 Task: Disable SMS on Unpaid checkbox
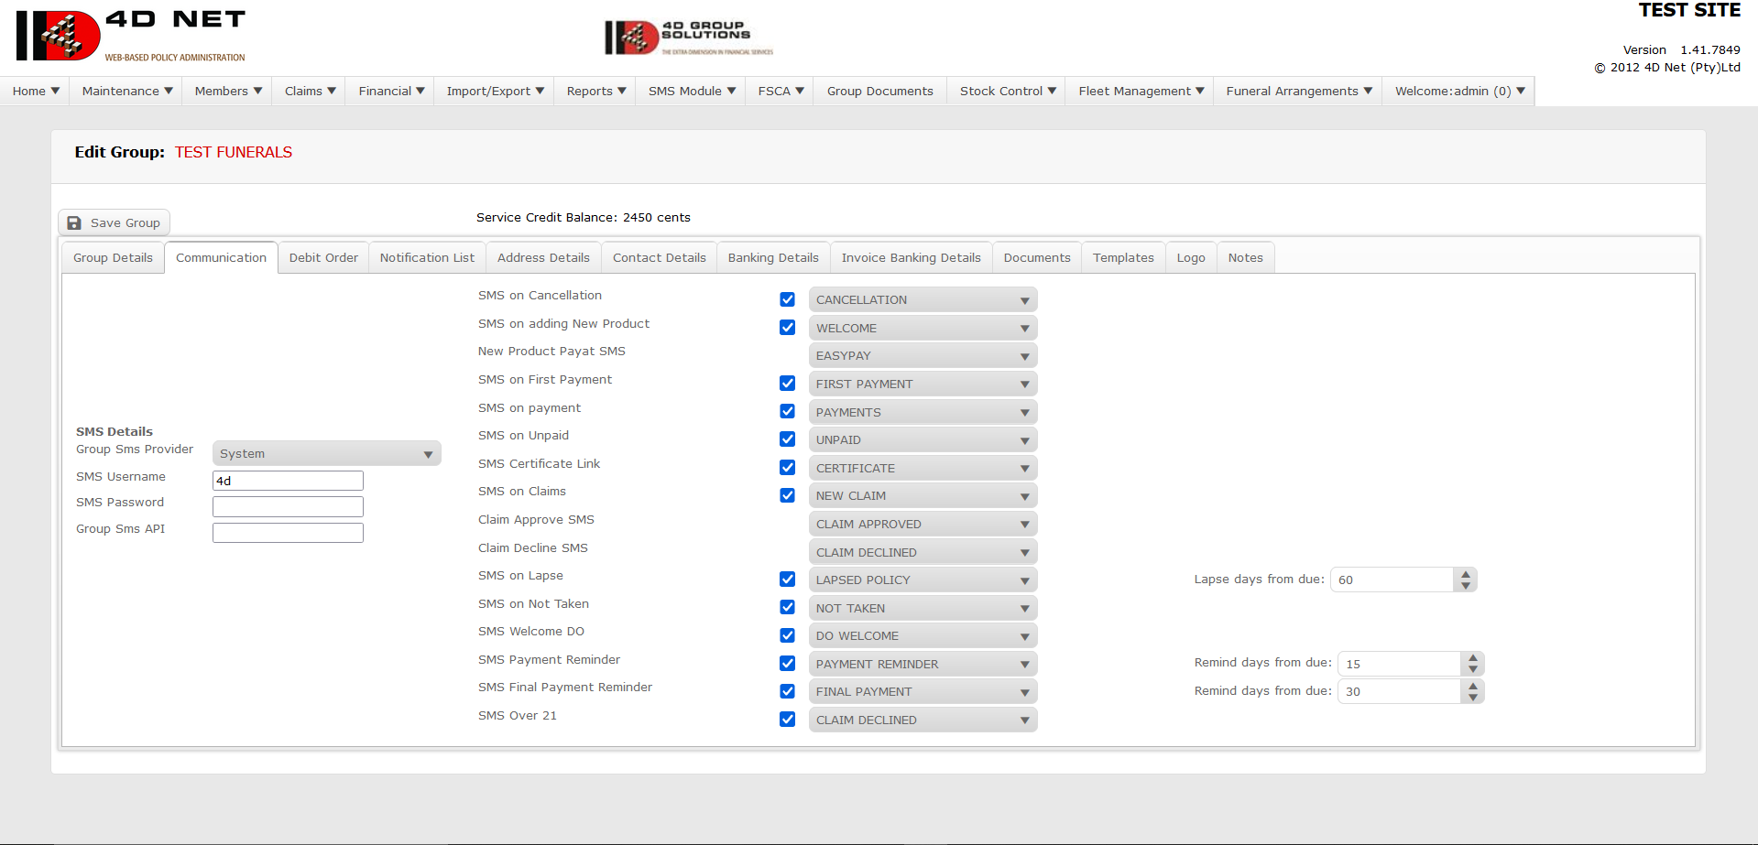[787, 439]
